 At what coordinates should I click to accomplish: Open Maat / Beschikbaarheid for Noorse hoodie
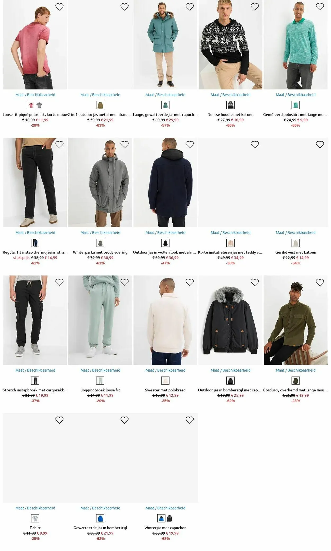coord(230,95)
